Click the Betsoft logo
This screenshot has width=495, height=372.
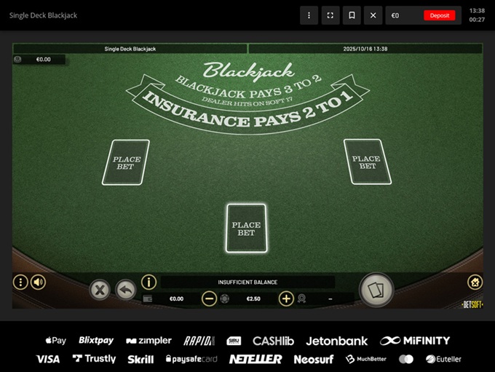coord(472,304)
